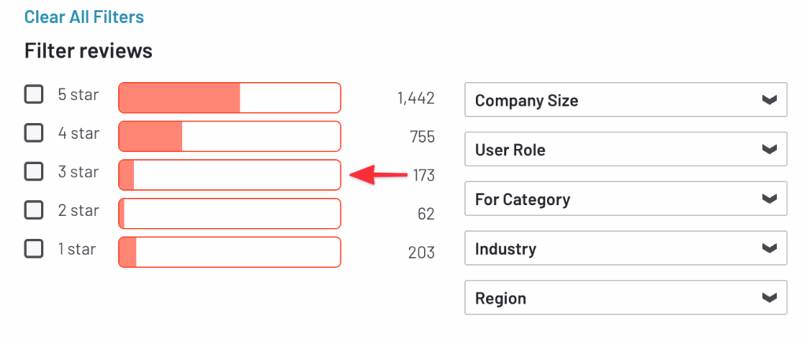
Task: Tick the 4 star filter checkbox
Action: coord(33,133)
